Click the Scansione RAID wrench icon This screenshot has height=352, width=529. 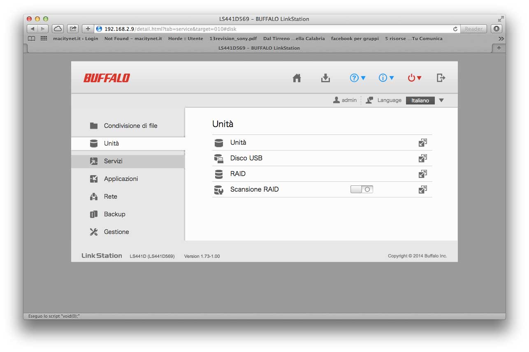[x=219, y=190]
